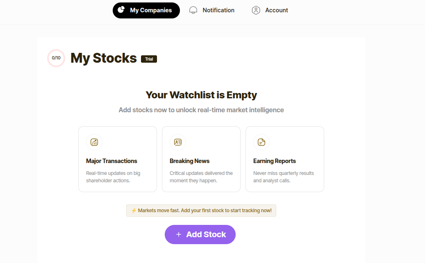425x263 pixels.
Task: Switch to the My Companies tab label
Action: click(151, 10)
